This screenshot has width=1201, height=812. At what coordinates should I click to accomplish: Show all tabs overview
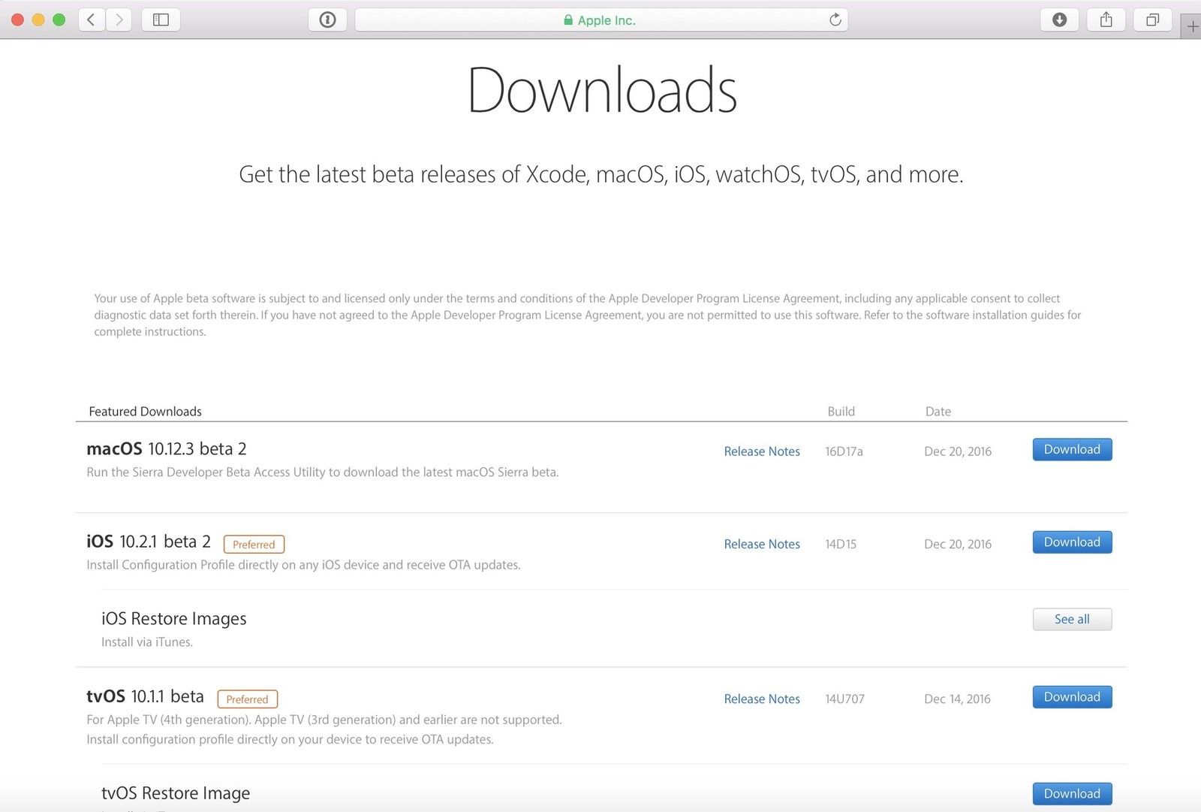pos(1152,20)
